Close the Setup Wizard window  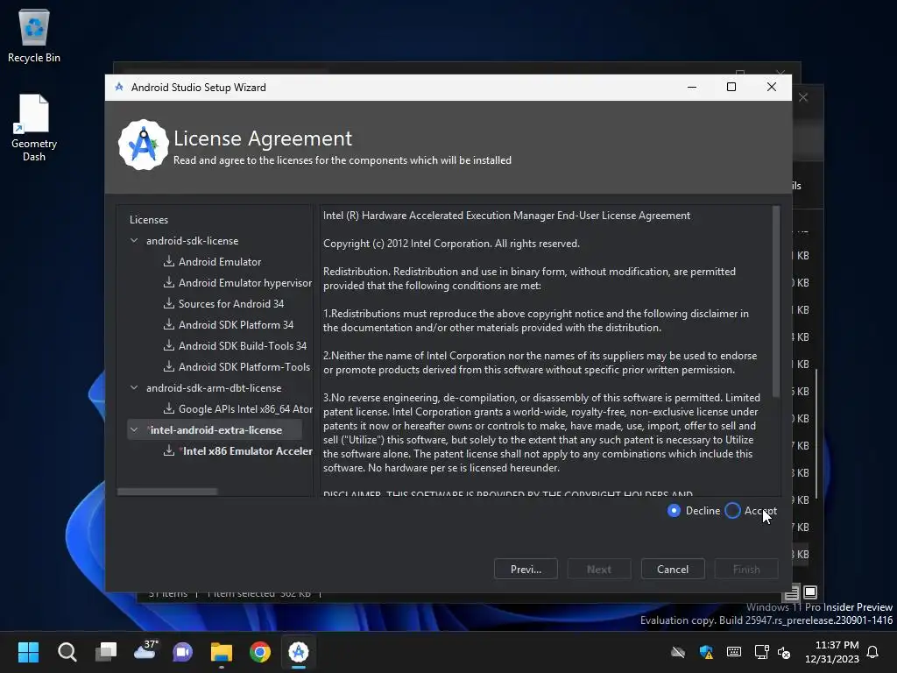(772, 87)
